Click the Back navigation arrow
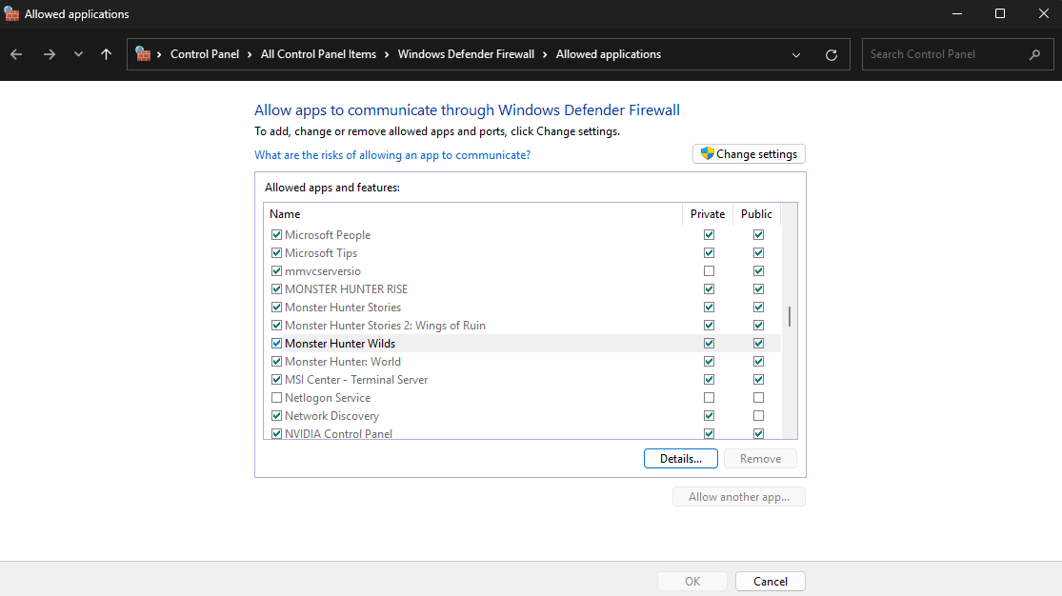 (x=16, y=54)
